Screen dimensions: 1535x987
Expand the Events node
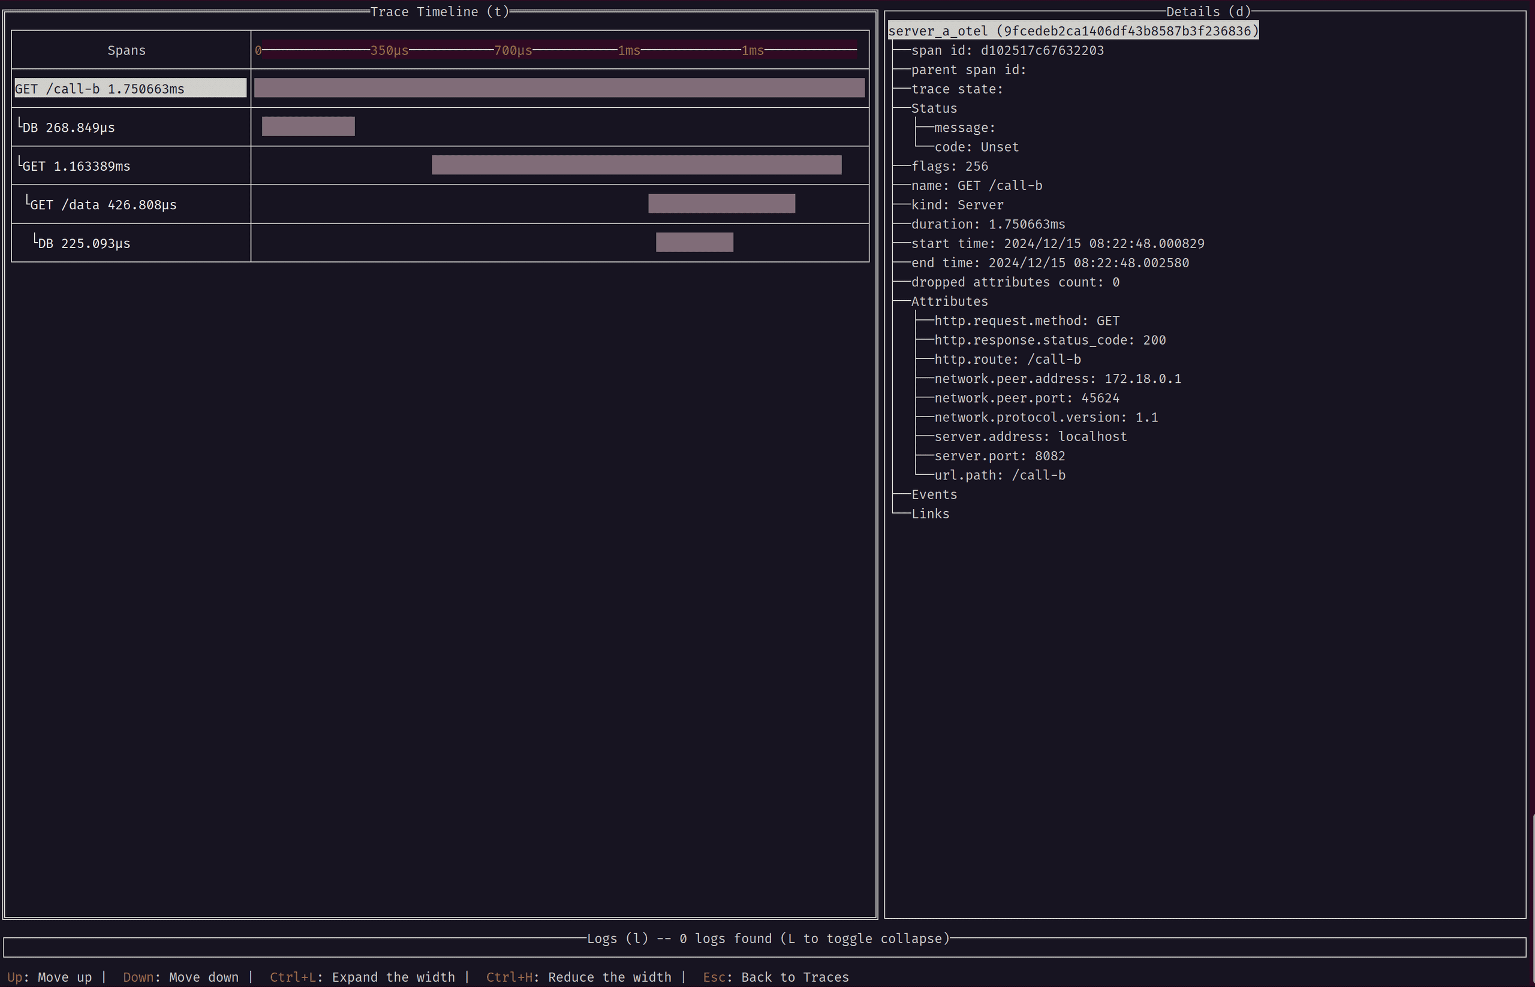pos(934,494)
